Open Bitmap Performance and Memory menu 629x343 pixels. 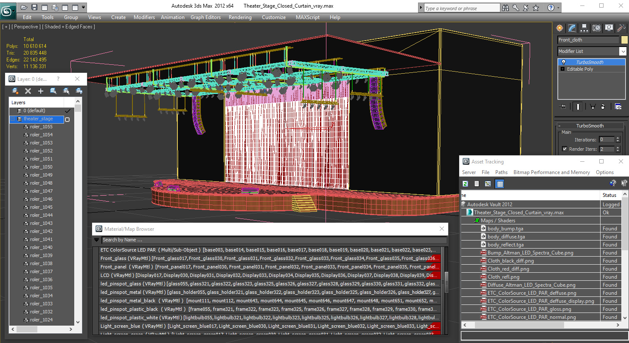click(551, 172)
